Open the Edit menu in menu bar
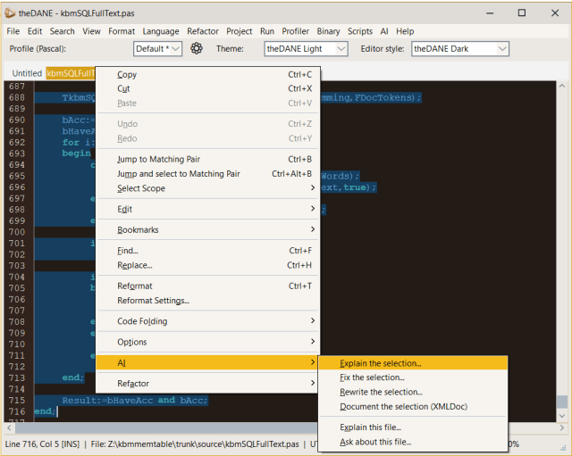Screen dimensions: 572x456 coord(35,31)
